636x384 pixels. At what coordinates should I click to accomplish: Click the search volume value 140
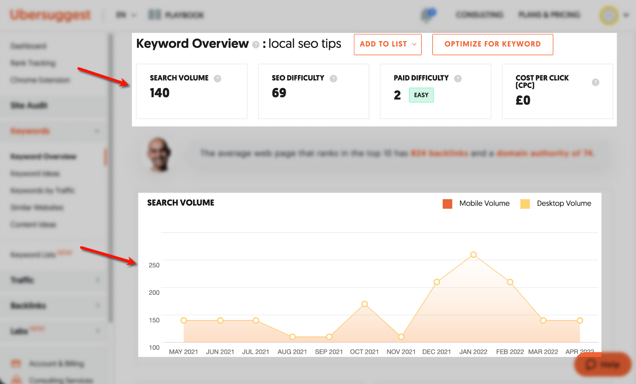(x=159, y=93)
